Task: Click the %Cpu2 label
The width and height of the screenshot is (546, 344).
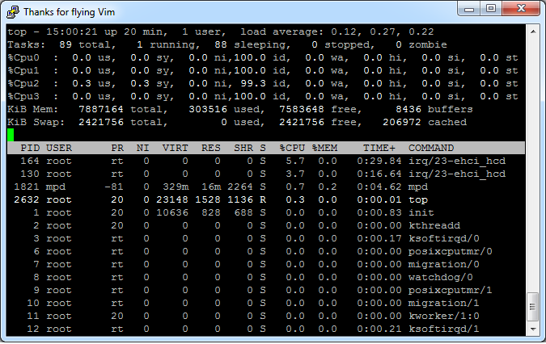Action: click(23, 83)
